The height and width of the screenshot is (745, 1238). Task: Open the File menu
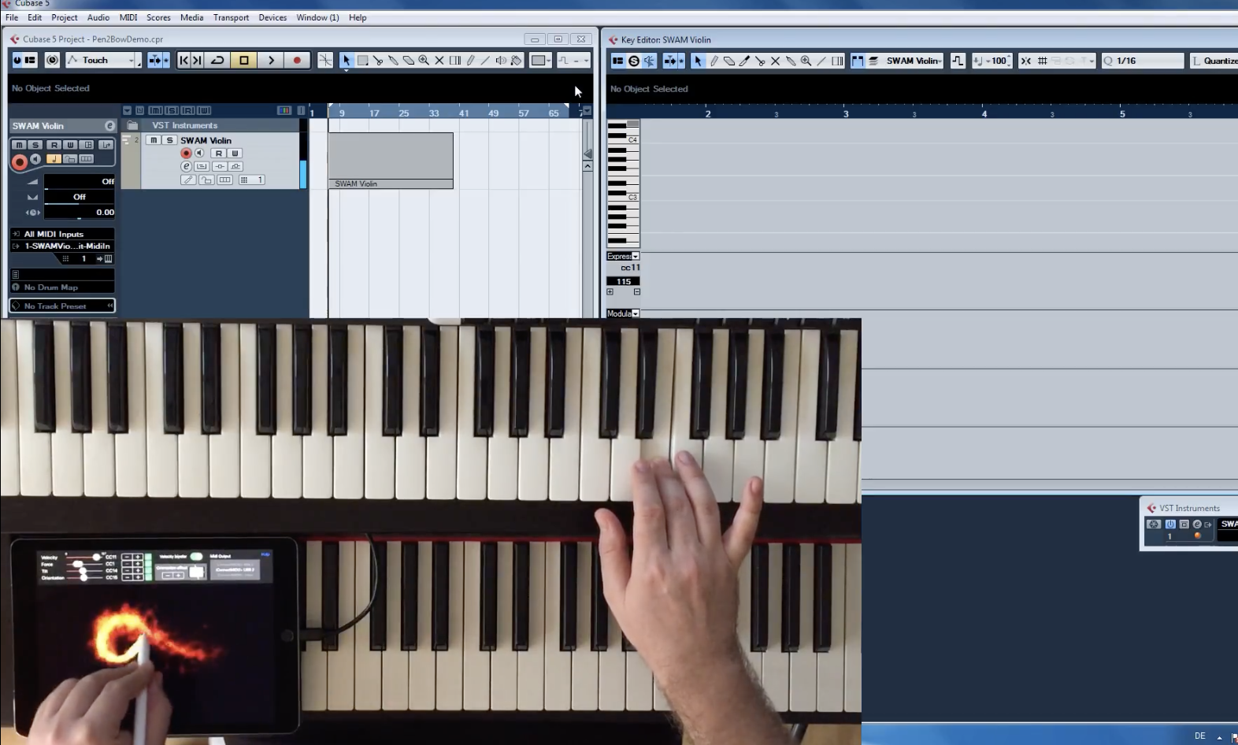(x=12, y=17)
